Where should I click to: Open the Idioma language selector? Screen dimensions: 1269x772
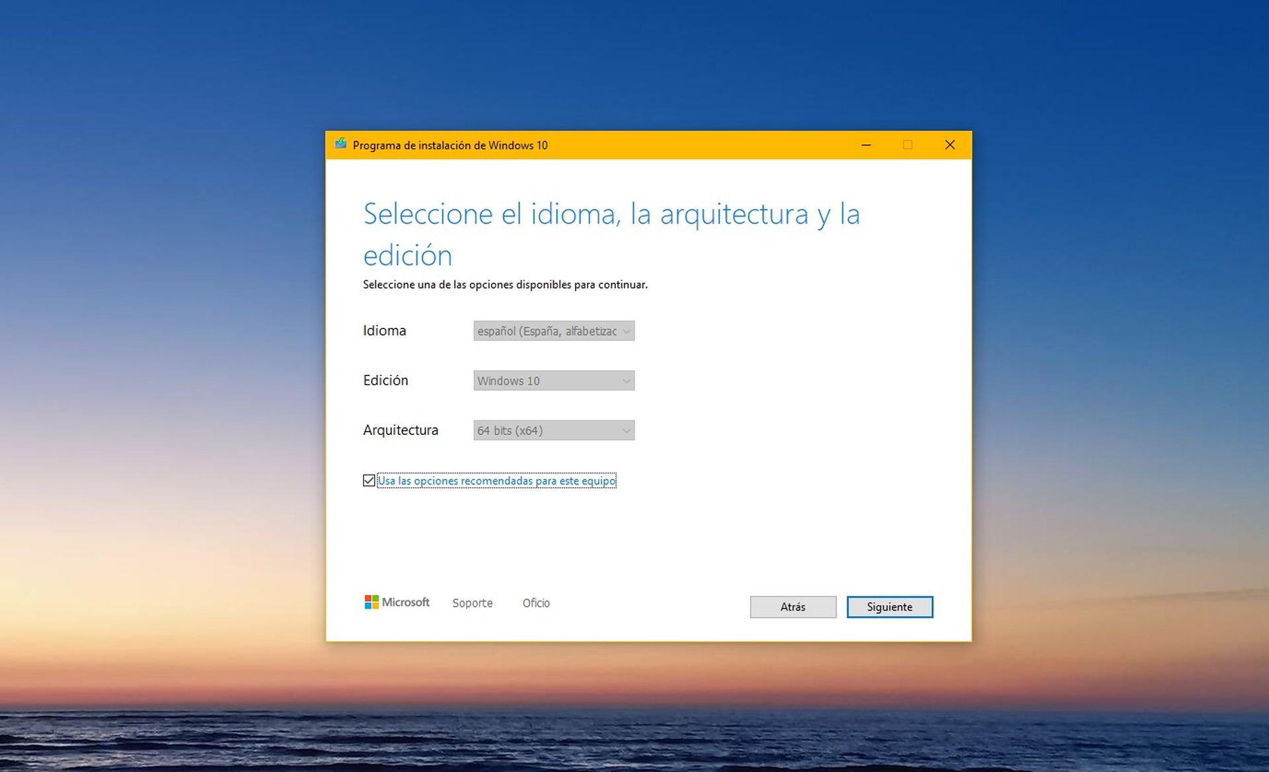tap(554, 330)
